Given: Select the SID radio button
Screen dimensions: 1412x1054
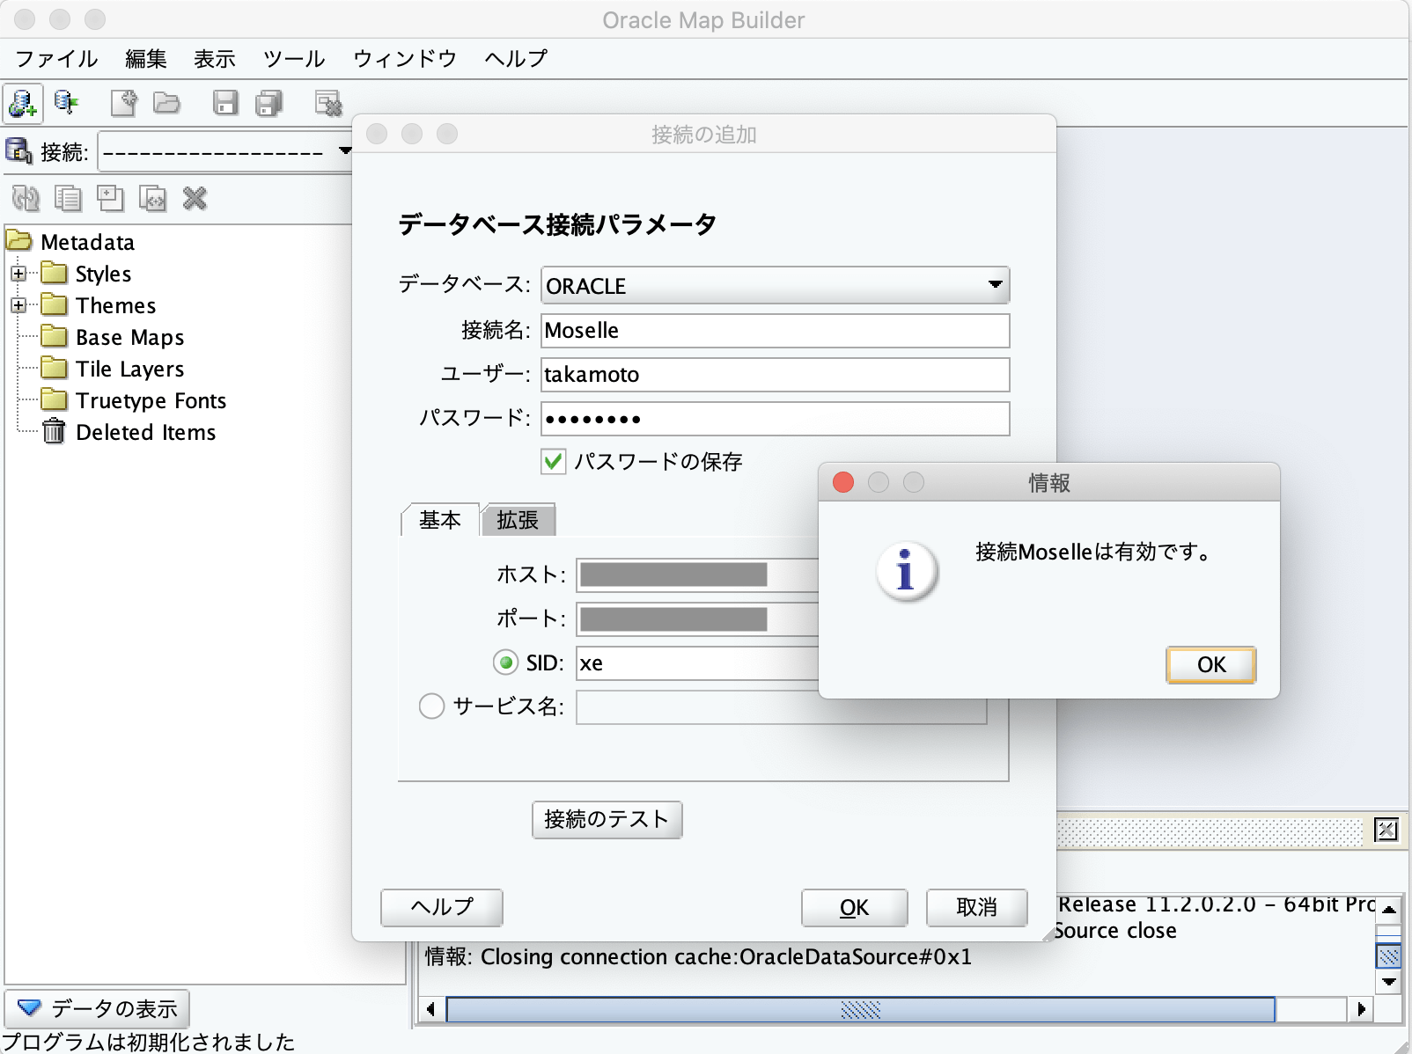Looking at the screenshot, I should click(x=506, y=662).
